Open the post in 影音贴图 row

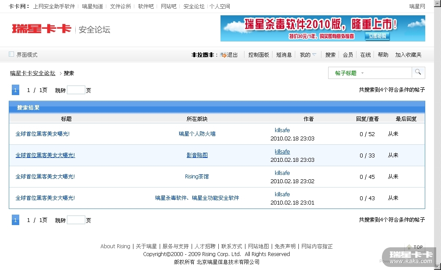45,155
